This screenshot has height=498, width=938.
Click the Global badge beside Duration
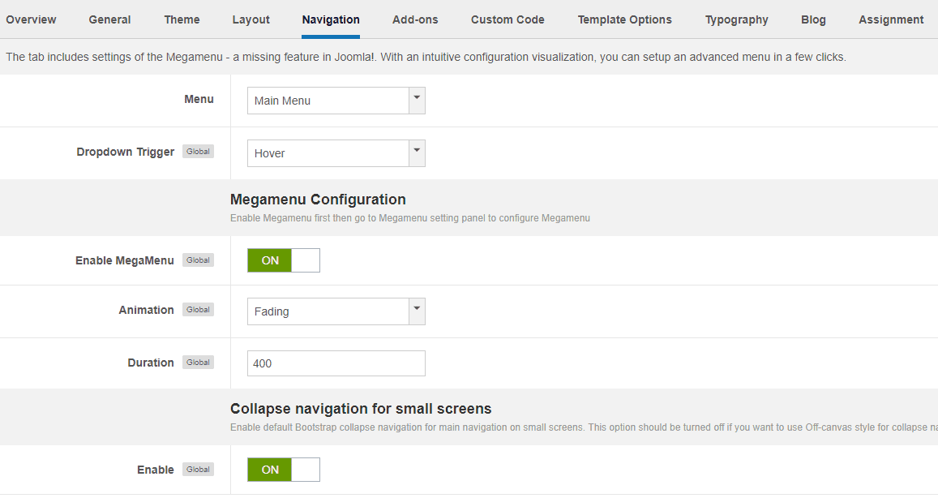point(198,362)
